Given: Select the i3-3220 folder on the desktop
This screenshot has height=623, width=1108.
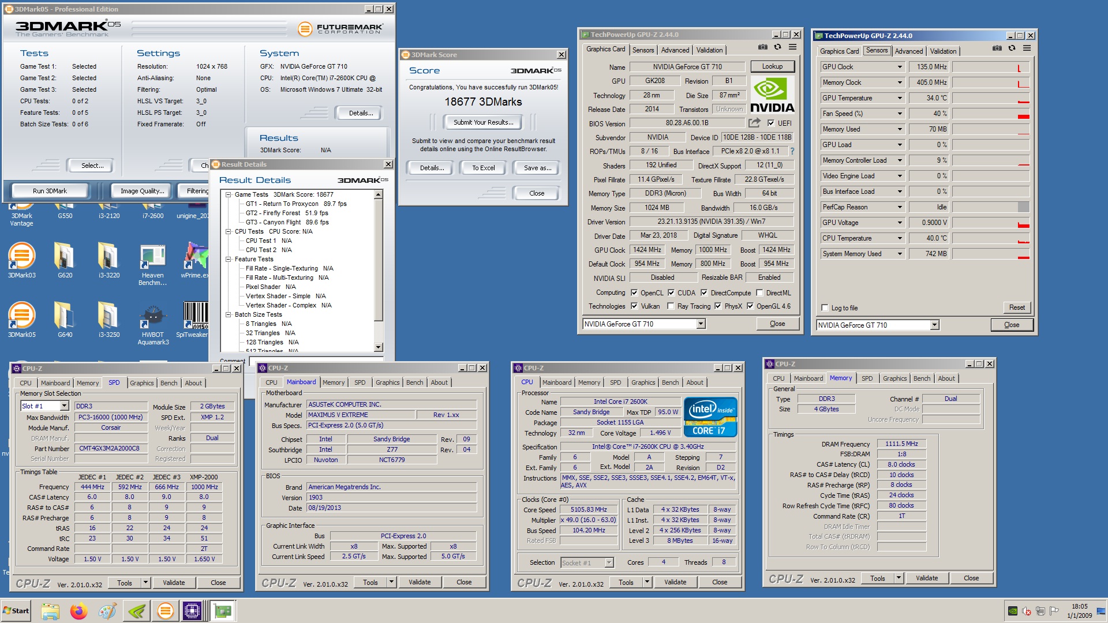Looking at the screenshot, I should [x=108, y=260].
